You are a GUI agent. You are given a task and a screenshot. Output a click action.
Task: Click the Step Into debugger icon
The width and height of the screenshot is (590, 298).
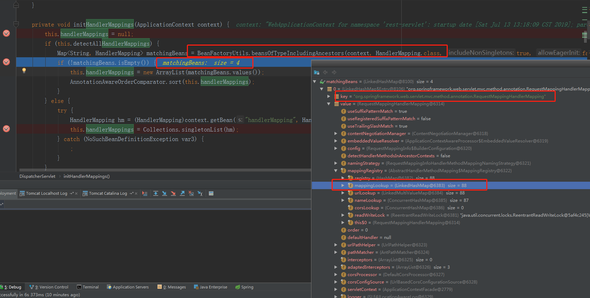pos(164,193)
